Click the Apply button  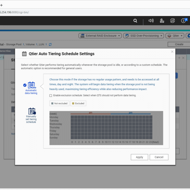[139, 157]
